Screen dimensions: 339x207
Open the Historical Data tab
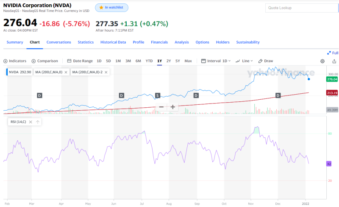(113, 42)
